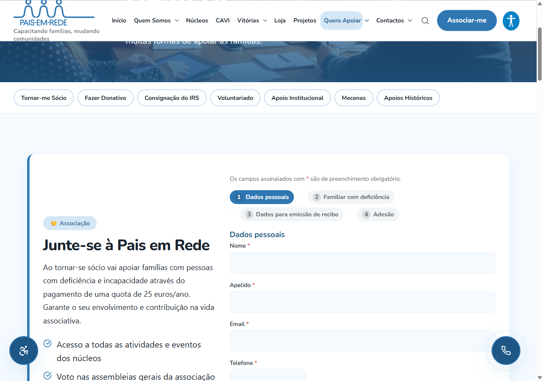
Task: Click the Quem Somos menu label
Action: 152,21
